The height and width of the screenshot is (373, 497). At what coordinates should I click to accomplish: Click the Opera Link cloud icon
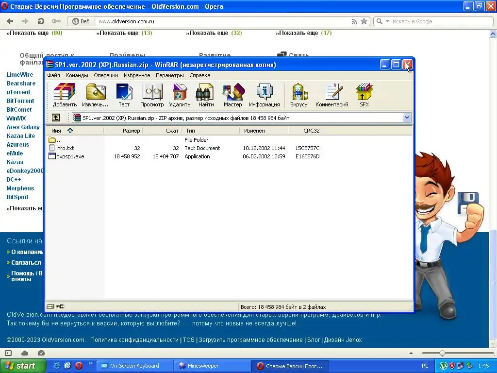pyautogui.click(x=25, y=353)
